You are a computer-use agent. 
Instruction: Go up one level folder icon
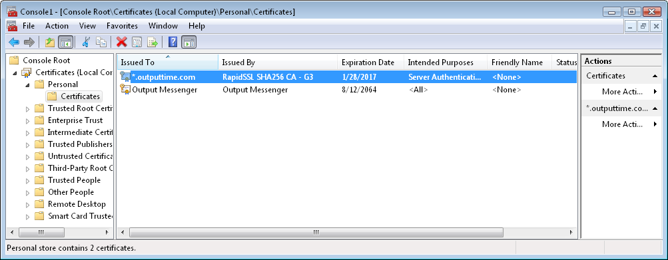(50, 42)
